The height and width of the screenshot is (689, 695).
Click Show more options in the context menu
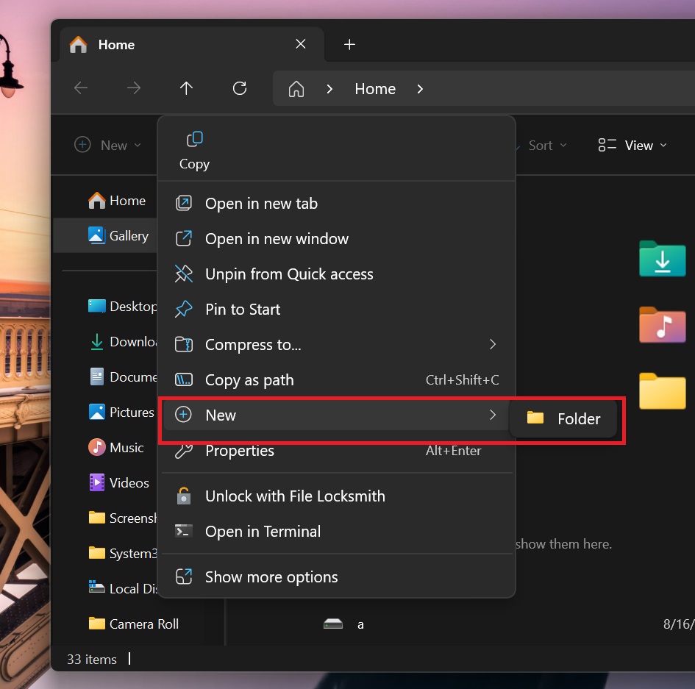click(271, 577)
